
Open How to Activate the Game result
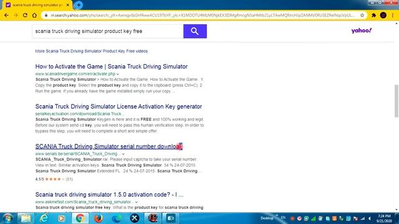[112, 67]
